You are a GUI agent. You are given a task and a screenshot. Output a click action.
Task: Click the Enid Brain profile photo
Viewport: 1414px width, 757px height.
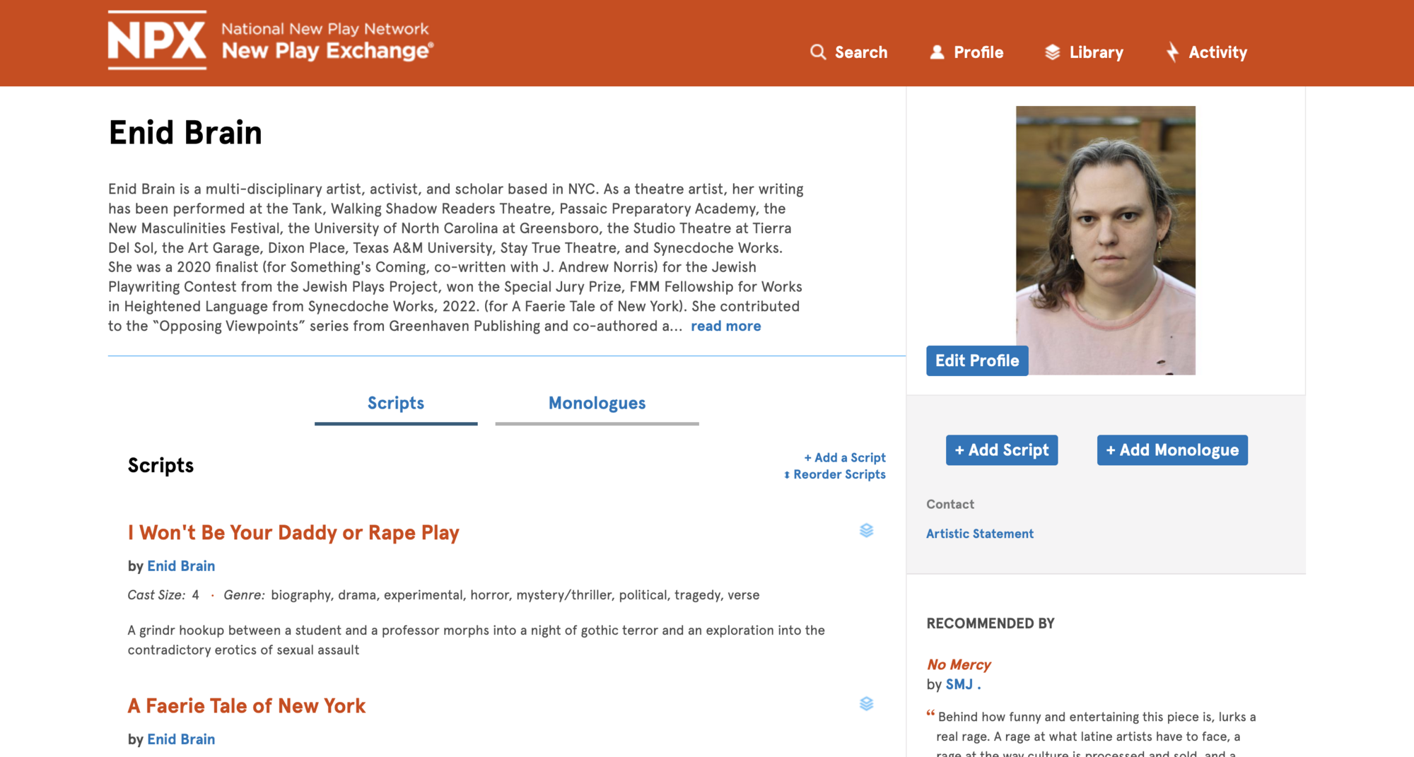click(x=1106, y=240)
